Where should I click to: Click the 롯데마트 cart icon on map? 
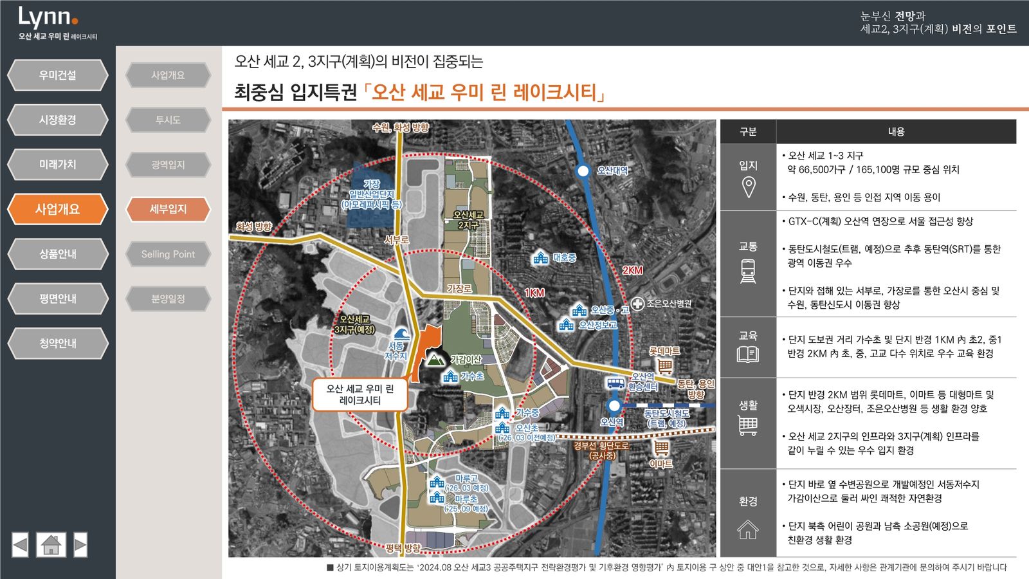tap(665, 366)
